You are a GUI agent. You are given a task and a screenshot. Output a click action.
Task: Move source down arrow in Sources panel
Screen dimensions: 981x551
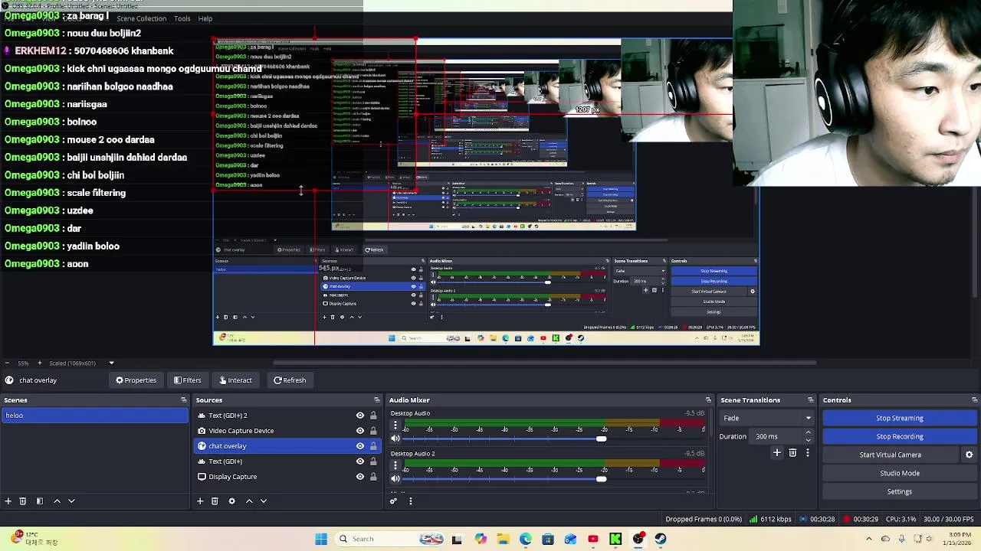click(264, 501)
